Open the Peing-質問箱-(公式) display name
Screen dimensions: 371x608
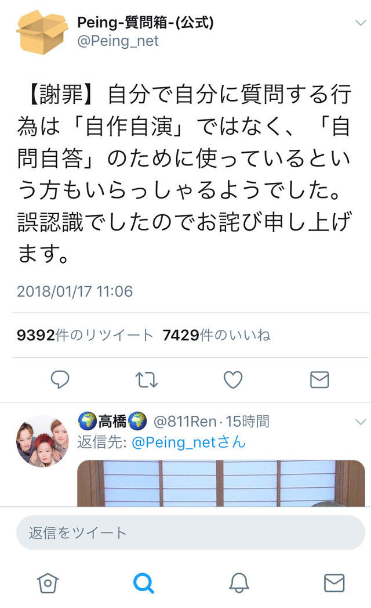[x=146, y=23]
